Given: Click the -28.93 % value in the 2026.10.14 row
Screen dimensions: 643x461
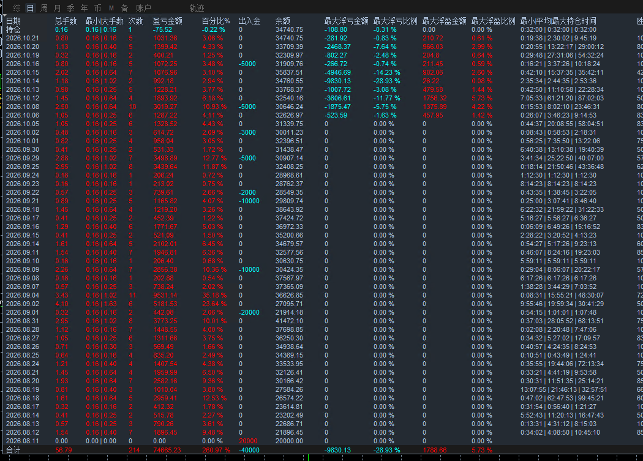Looking at the screenshot, I should pyautogui.click(x=386, y=81).
